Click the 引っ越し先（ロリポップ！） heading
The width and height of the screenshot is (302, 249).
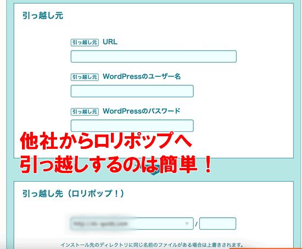[73, 194]
